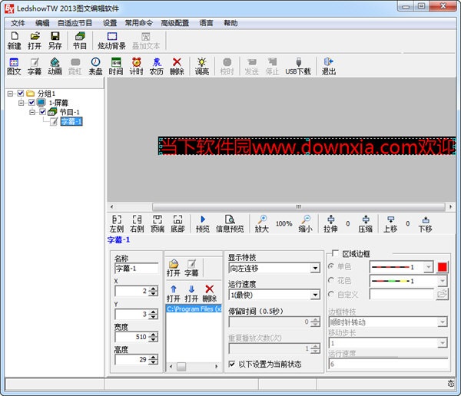Align area to 底部 bottom
The height and width of the screenshot is (396, 461).
click(177, 224)
